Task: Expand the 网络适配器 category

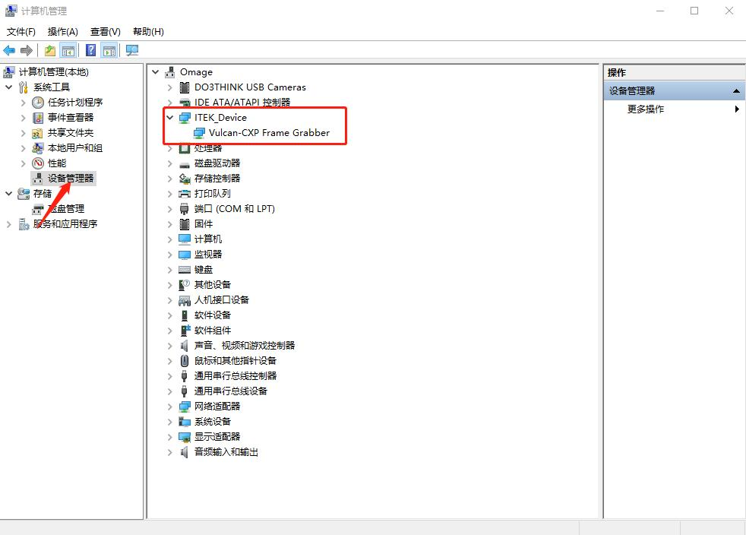Action: pyautogui.click(x=170, y=407)
